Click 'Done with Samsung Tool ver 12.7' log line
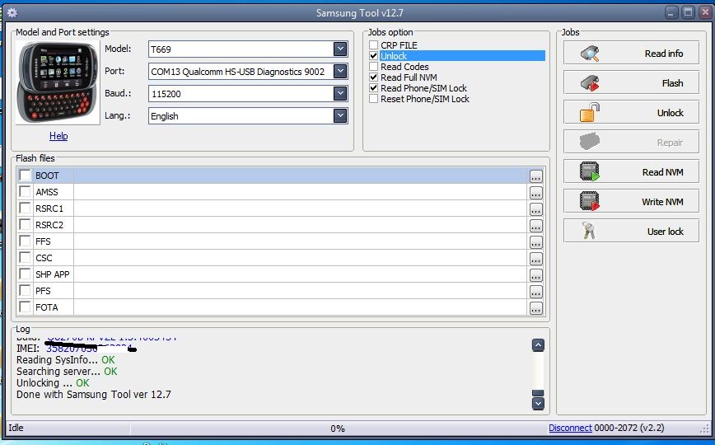The width and height of the screenshot is (715, 445). click(x=93, y=395)
